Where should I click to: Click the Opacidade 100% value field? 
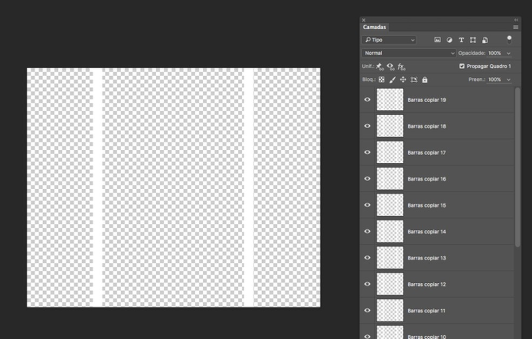[495, 54]
